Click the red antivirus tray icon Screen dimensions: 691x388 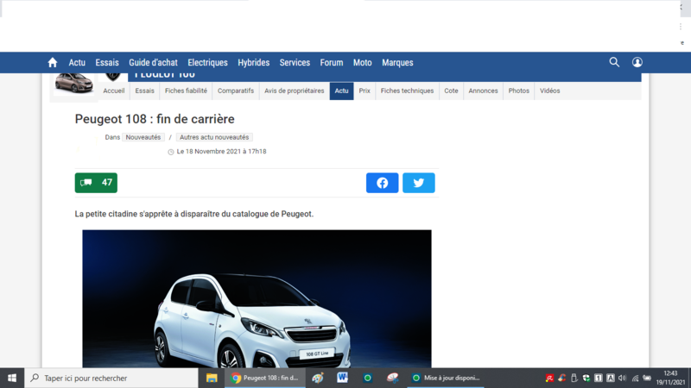(549, 378)
